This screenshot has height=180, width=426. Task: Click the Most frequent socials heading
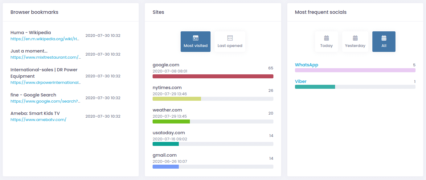[321, 12]
